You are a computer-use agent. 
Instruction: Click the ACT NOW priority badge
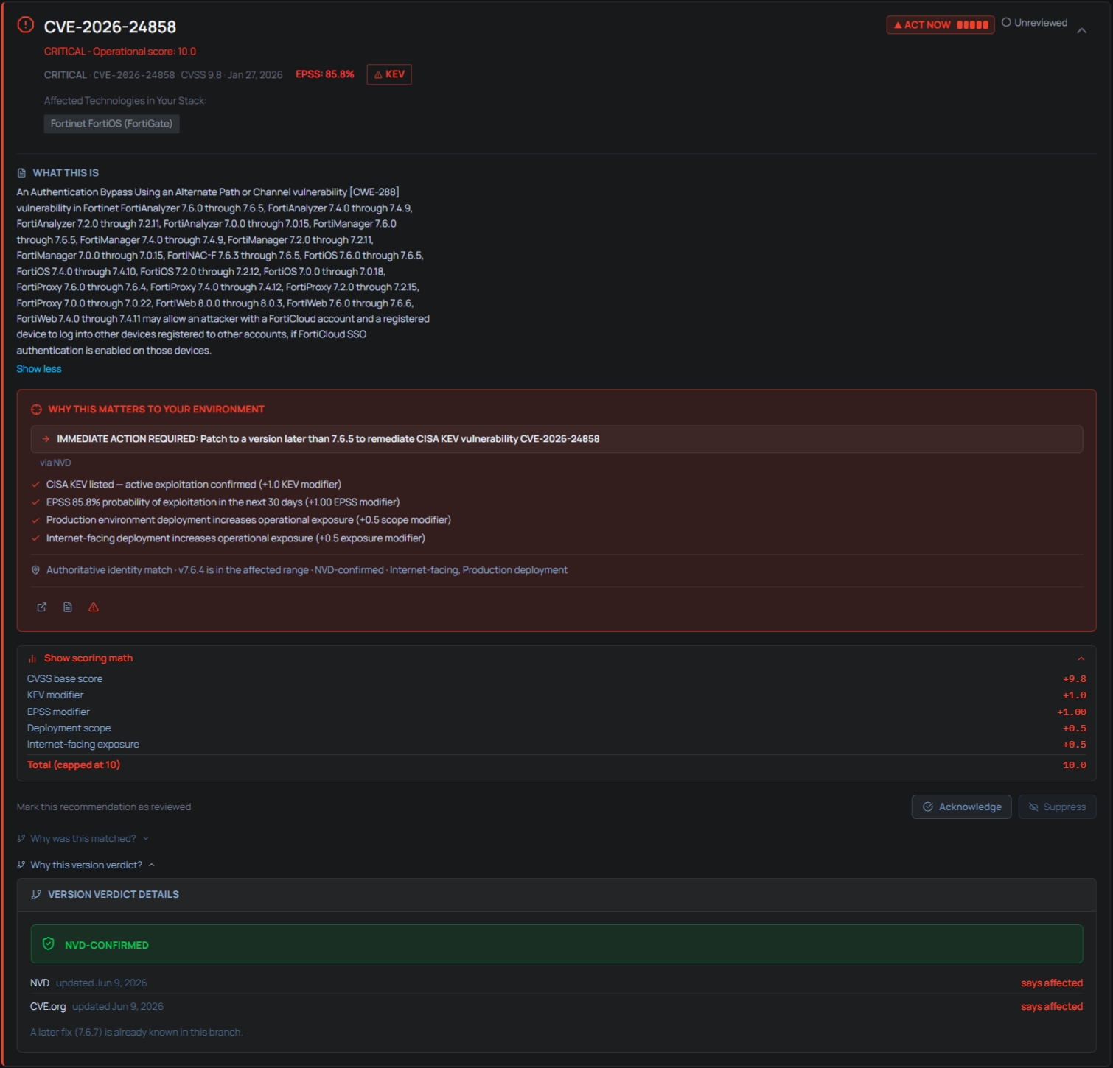(940, 25)
